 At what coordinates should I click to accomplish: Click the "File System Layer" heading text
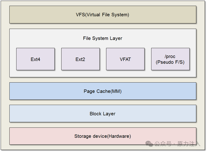102,38
